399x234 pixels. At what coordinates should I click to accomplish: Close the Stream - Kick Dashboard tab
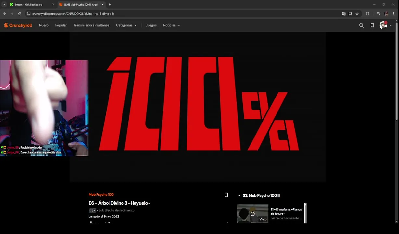(53, 5)
